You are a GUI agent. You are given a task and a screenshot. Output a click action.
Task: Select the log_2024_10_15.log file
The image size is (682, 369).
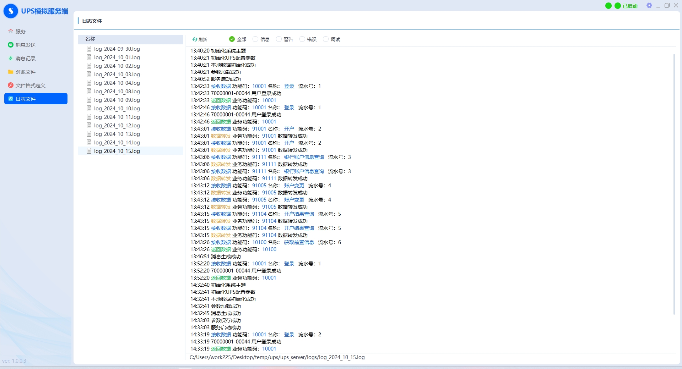[131, 151]
